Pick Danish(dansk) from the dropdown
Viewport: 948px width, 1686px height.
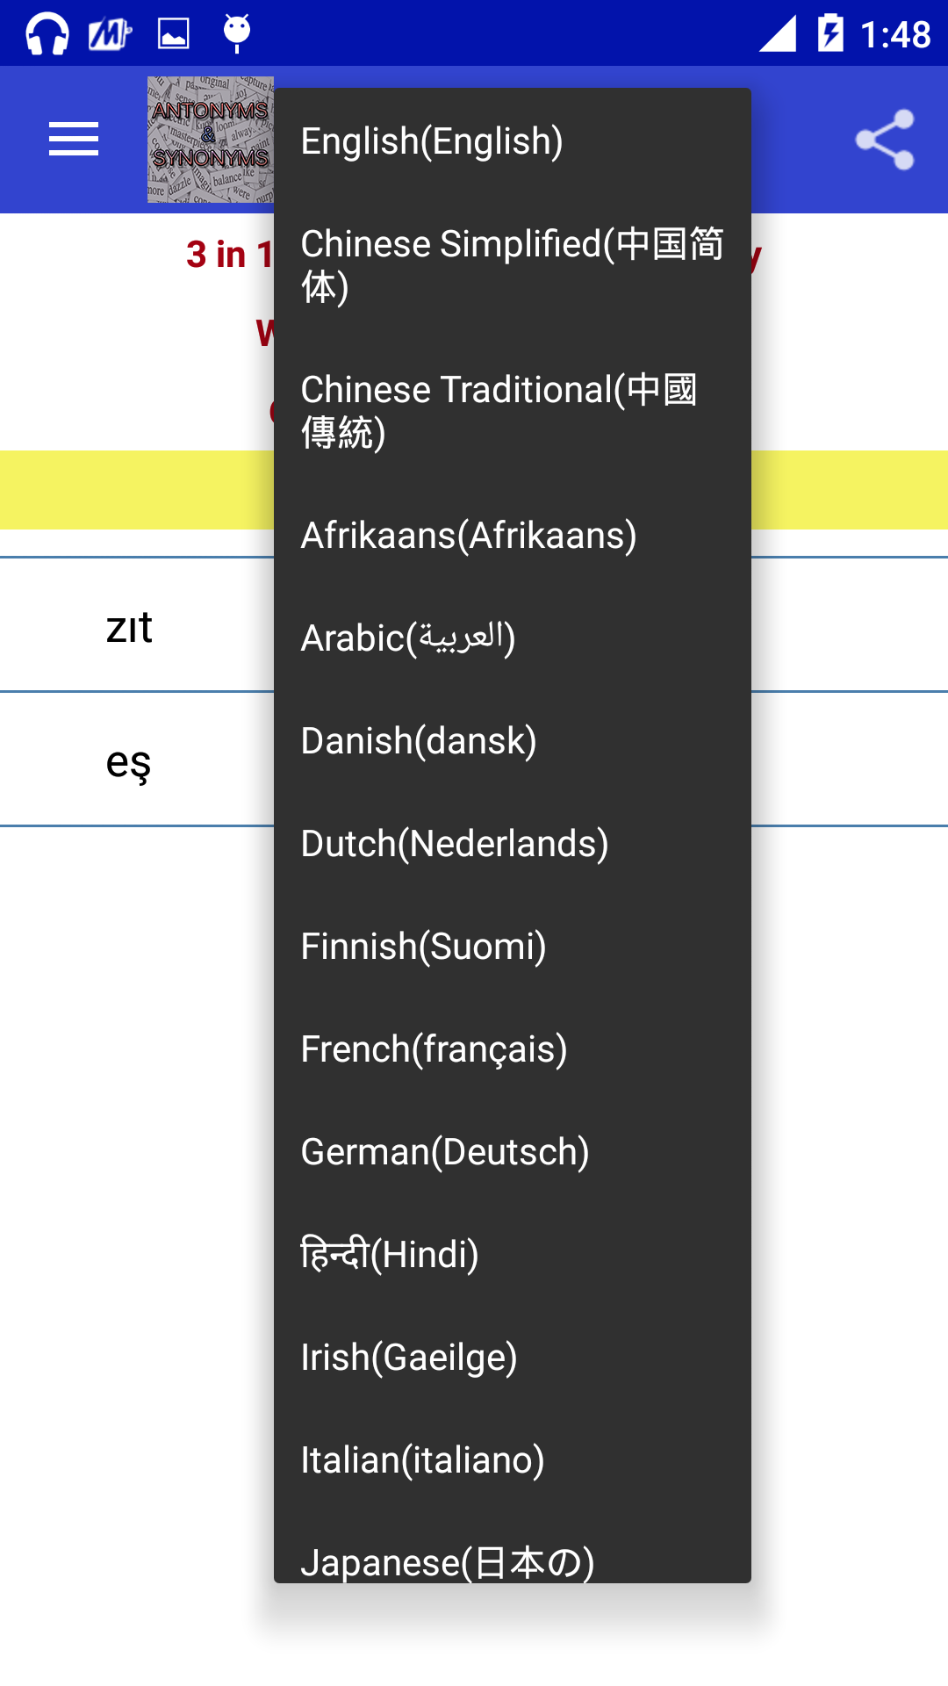coord(513,740)
